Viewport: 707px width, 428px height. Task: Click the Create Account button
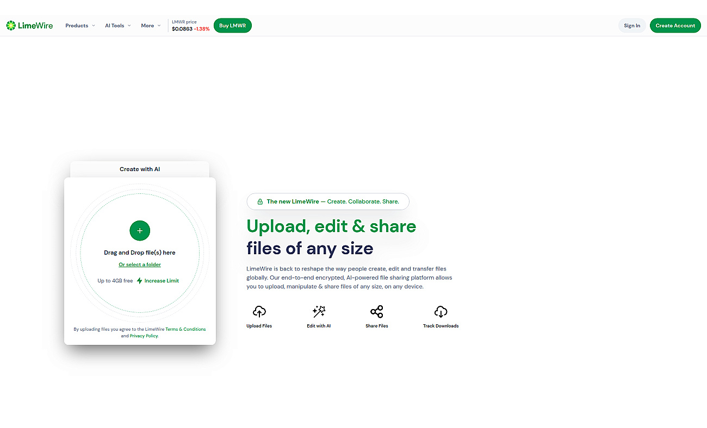pyautogui.click(x=675, y=26)
